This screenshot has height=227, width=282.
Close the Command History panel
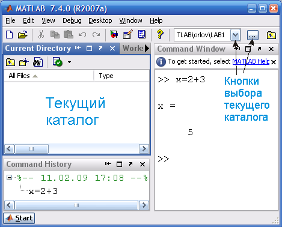click(x=143, y=164)
